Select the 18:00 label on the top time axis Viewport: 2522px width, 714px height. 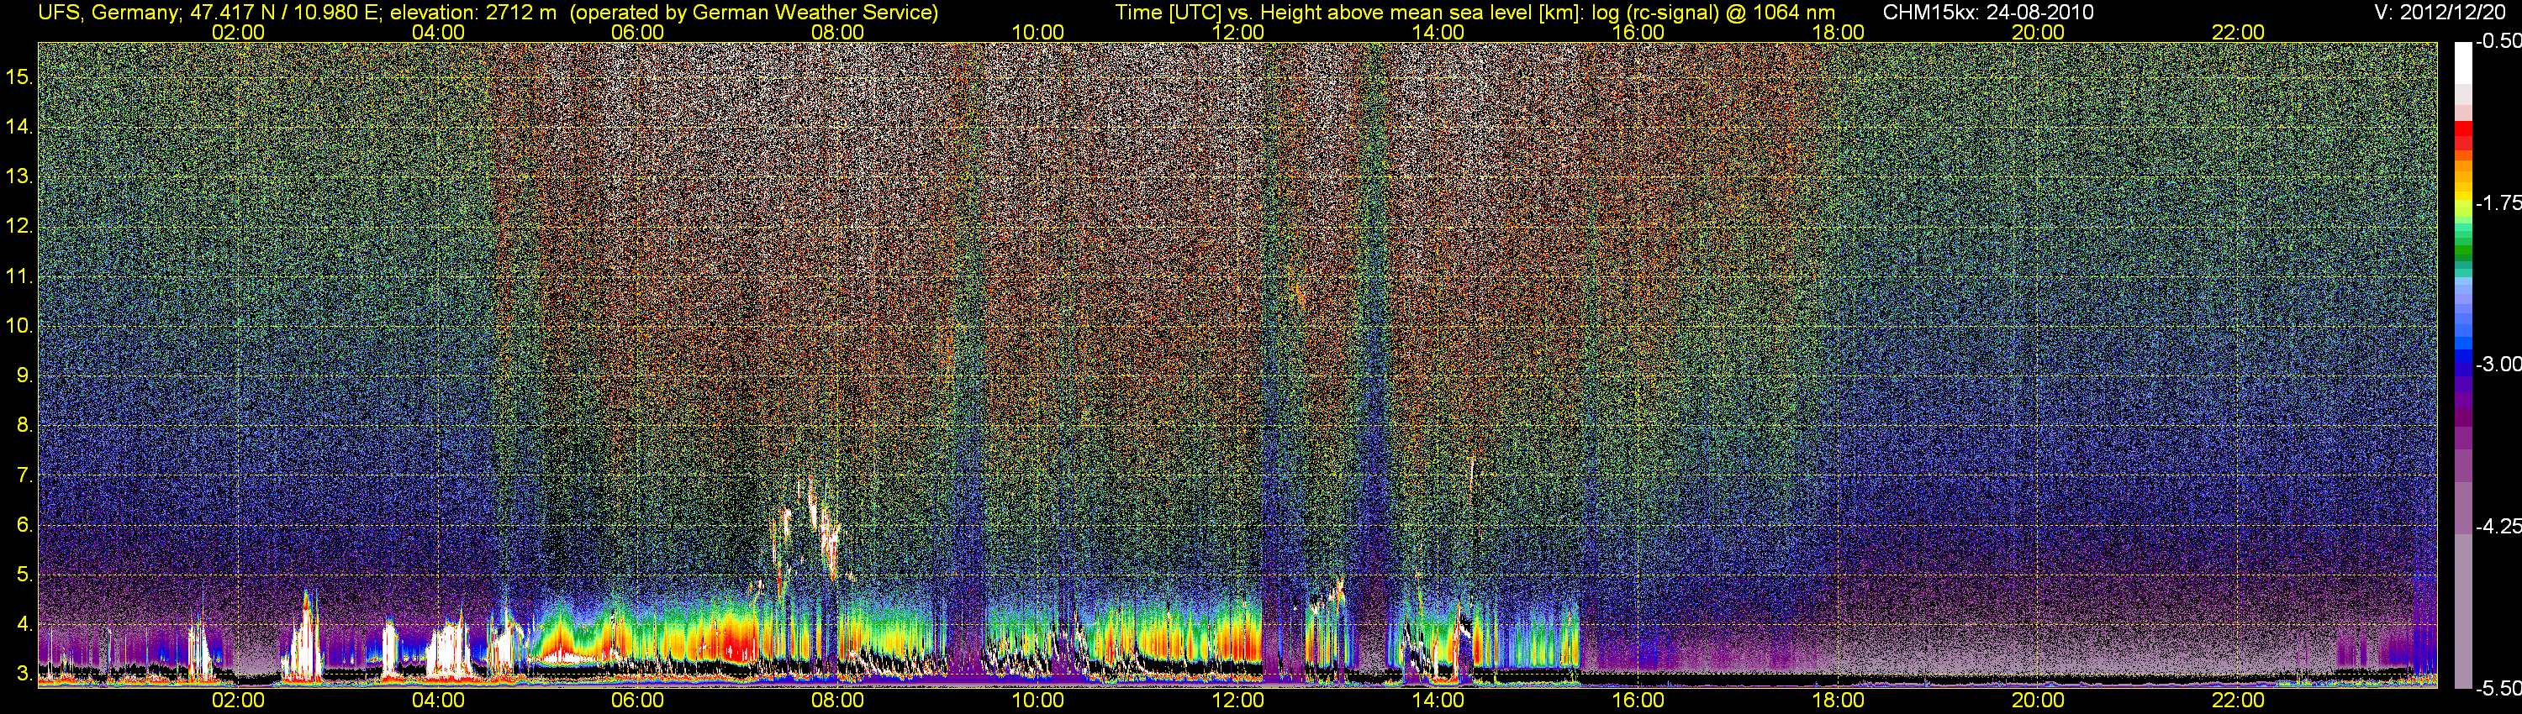(x=1838, y=32)
